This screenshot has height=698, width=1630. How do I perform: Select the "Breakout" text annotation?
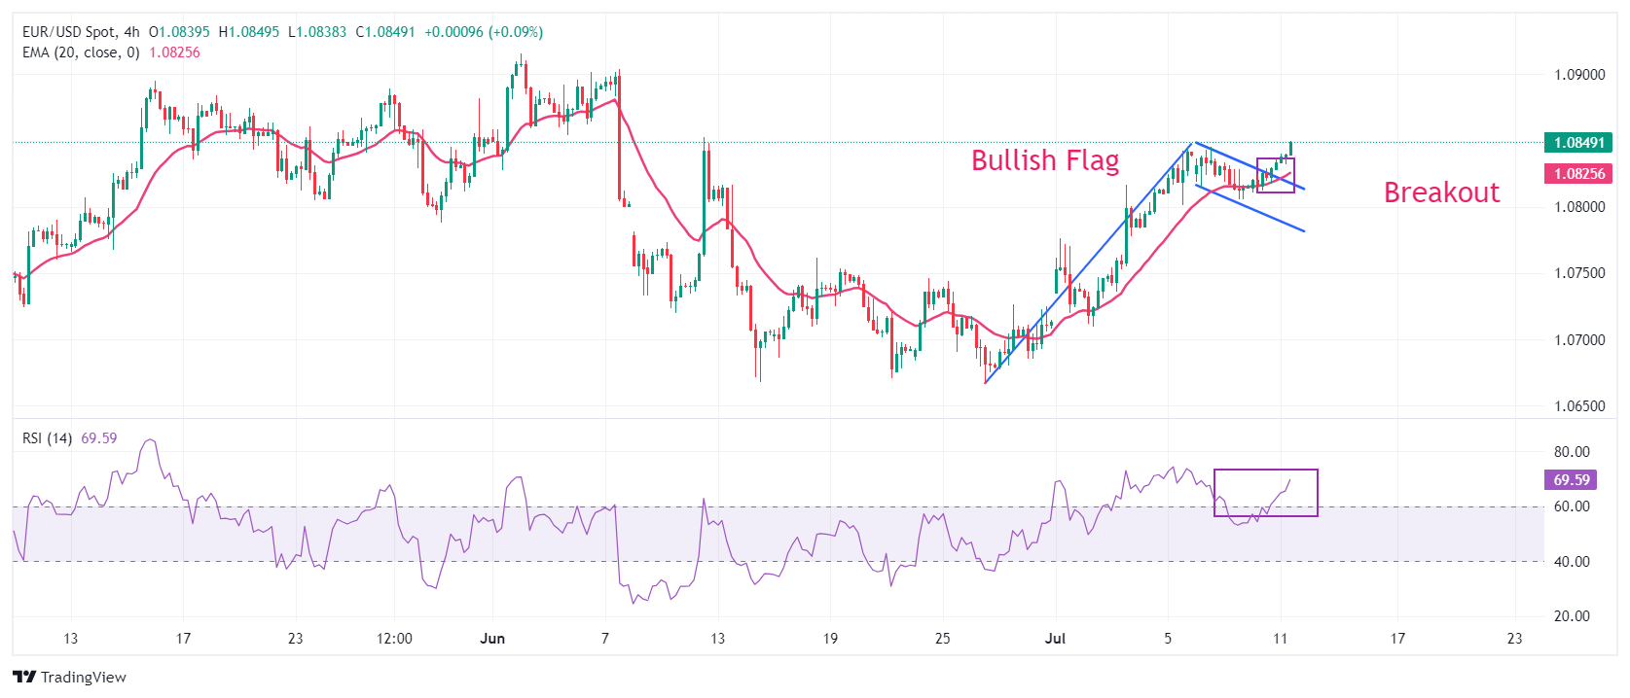pos(1441,192)
